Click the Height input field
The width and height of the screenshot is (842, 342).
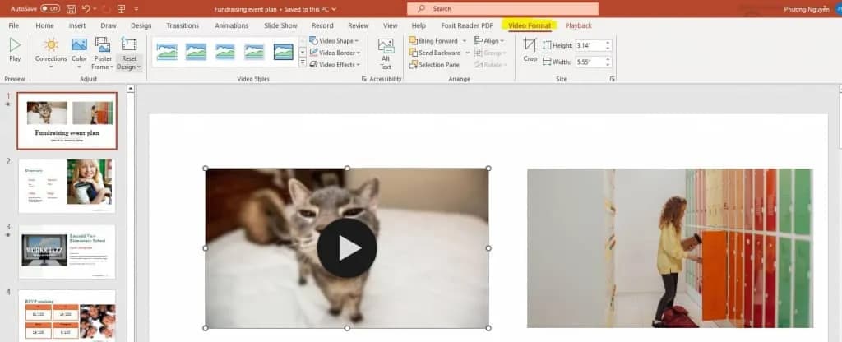[x=590, y=45]
